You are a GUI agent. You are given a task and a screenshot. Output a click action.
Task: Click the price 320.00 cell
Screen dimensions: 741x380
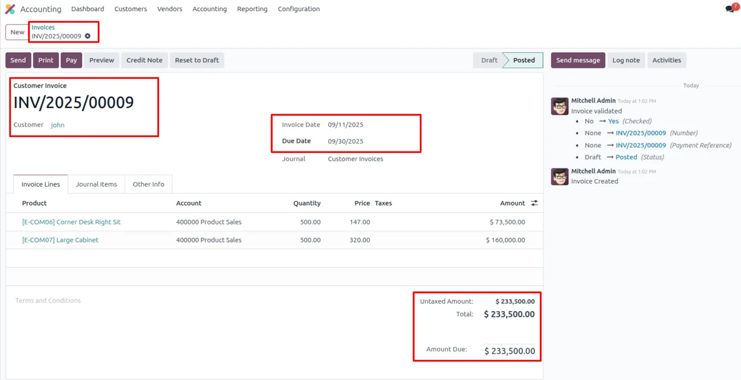(x=360, y=240)
